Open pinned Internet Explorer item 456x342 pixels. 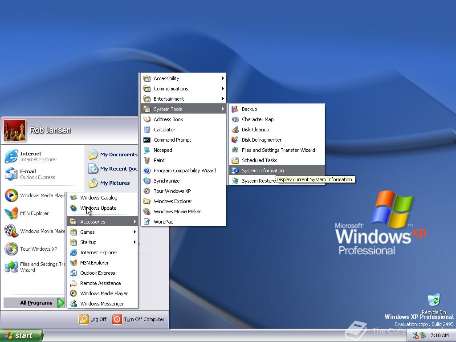point(42,156)
